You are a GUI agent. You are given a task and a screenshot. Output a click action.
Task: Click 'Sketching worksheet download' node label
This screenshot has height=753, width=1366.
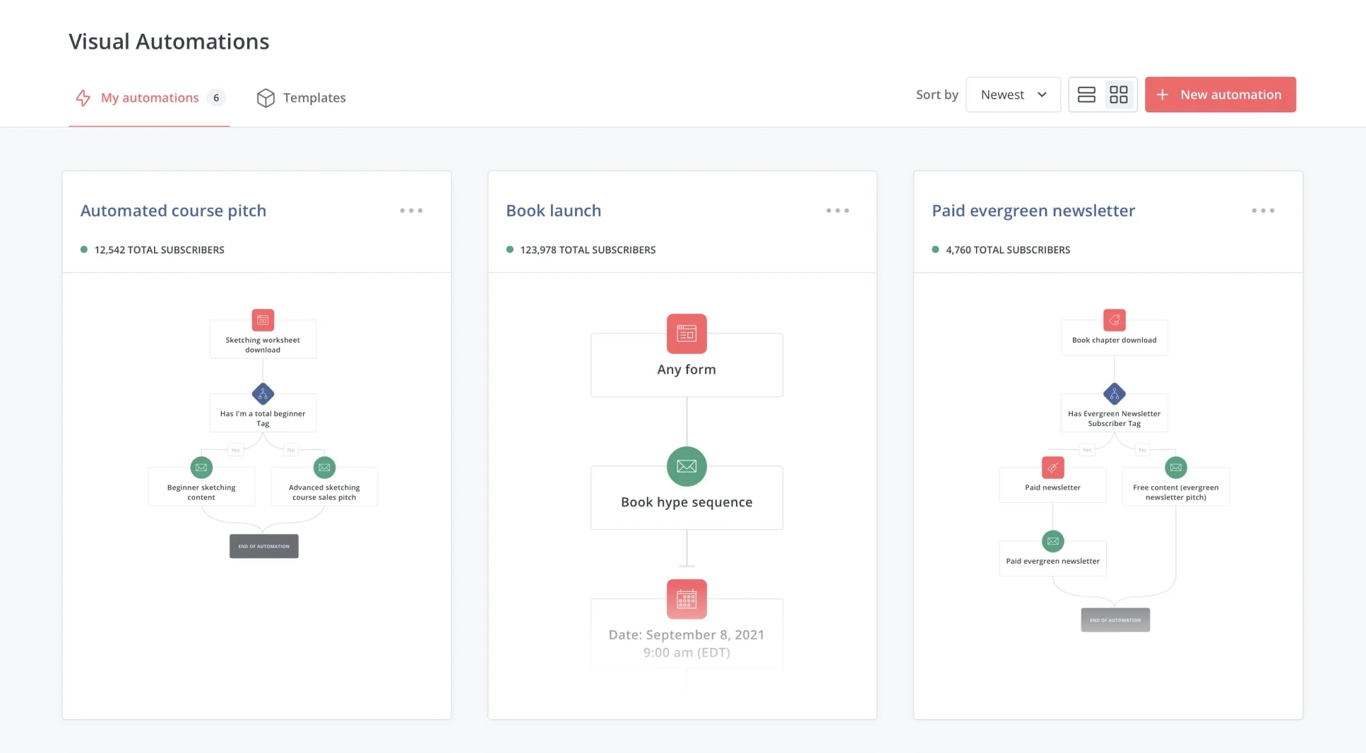tap(263, 345)
